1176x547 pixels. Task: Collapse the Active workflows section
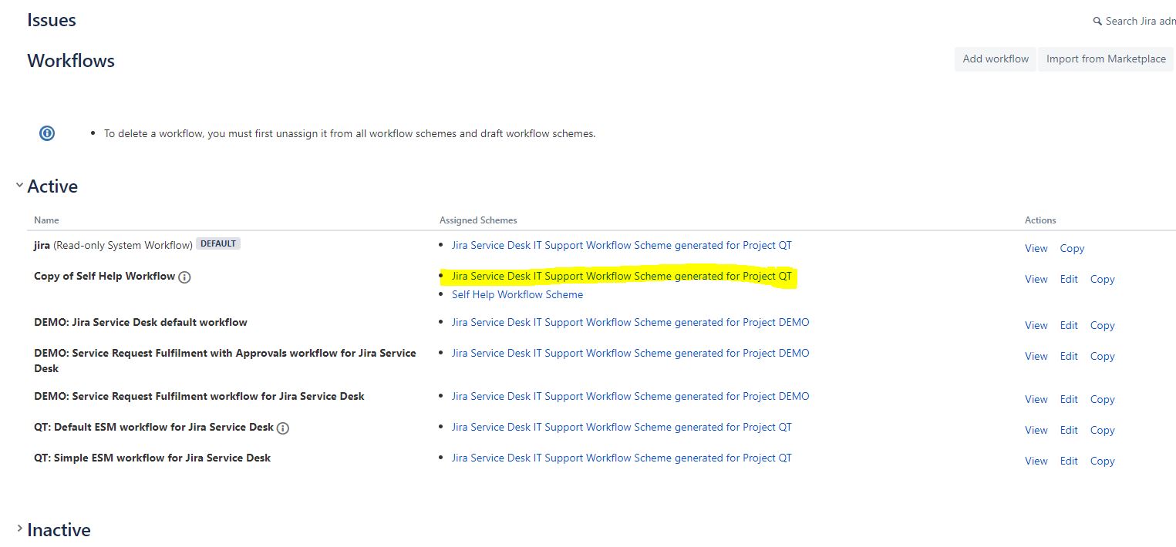point(19,185)
